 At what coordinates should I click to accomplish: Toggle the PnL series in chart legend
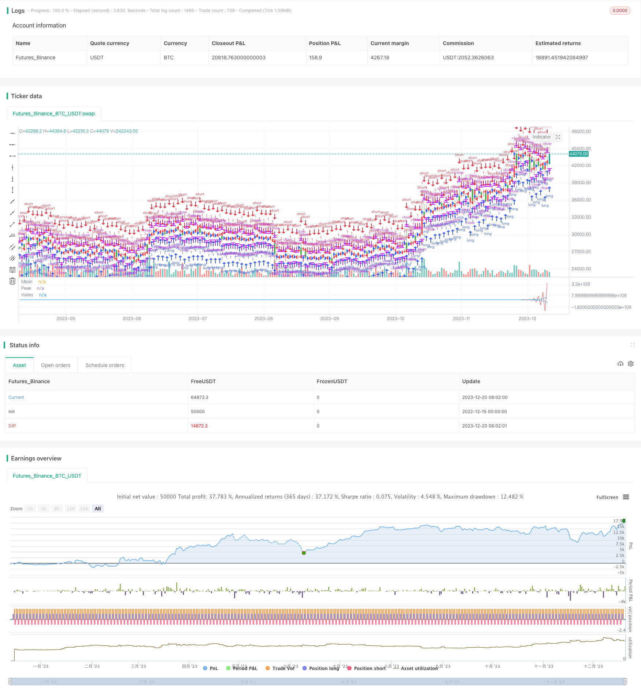tap(210, 669)
